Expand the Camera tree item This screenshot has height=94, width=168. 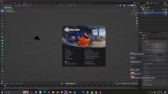[143, 11]
